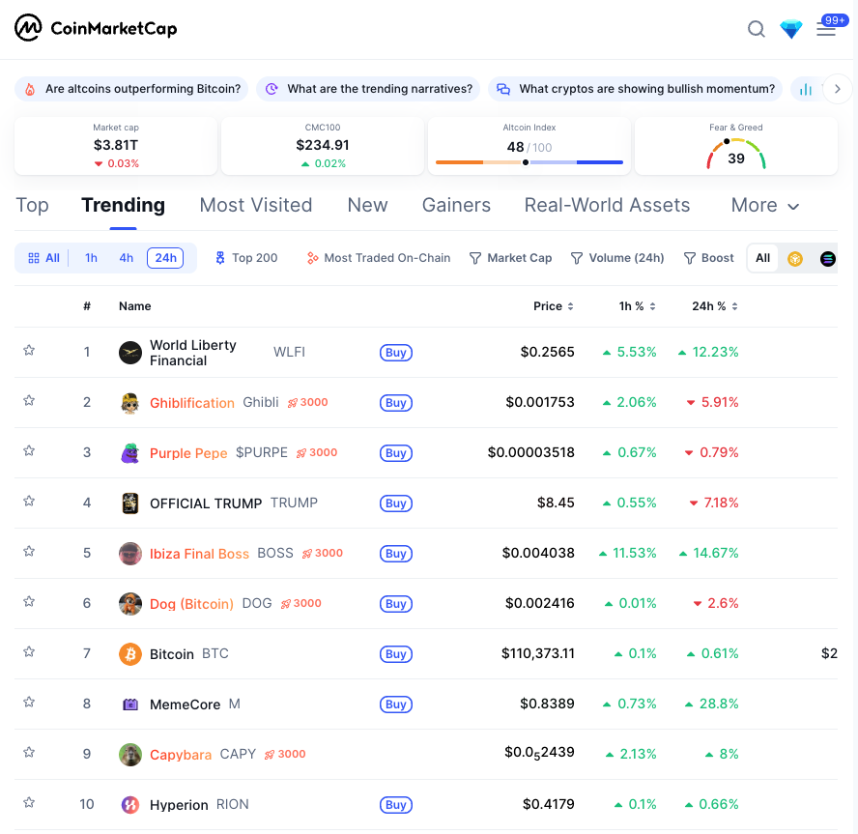
Task: Open the Gainers tab
Action: pyautogui.click(x=456, y=205)
